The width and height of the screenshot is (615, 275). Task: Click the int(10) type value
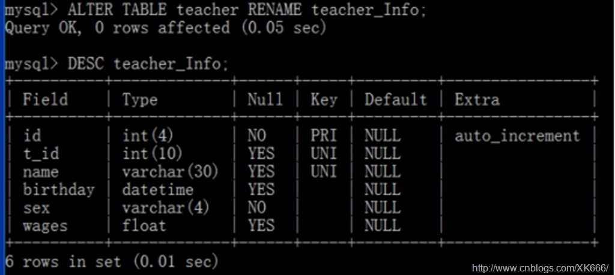153,154
